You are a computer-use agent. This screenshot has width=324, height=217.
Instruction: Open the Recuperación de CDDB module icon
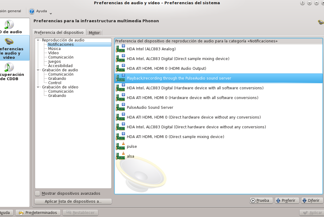coord(9,67)
